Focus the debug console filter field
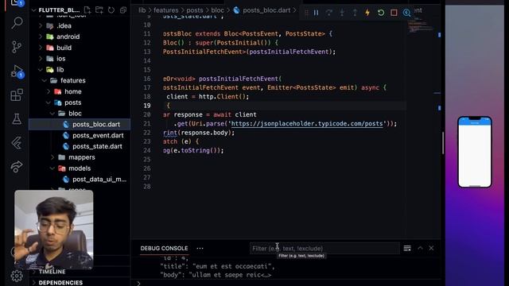Viewport: 509px width, 286px height. [x=324, y=249]
